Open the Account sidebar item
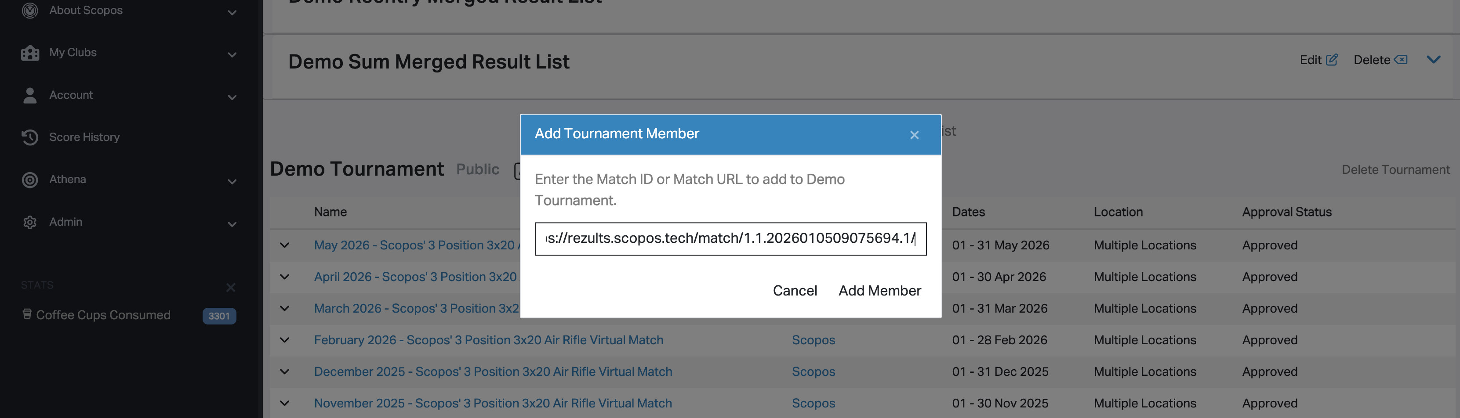The image size is (1460, 418). tap(71, 94)
